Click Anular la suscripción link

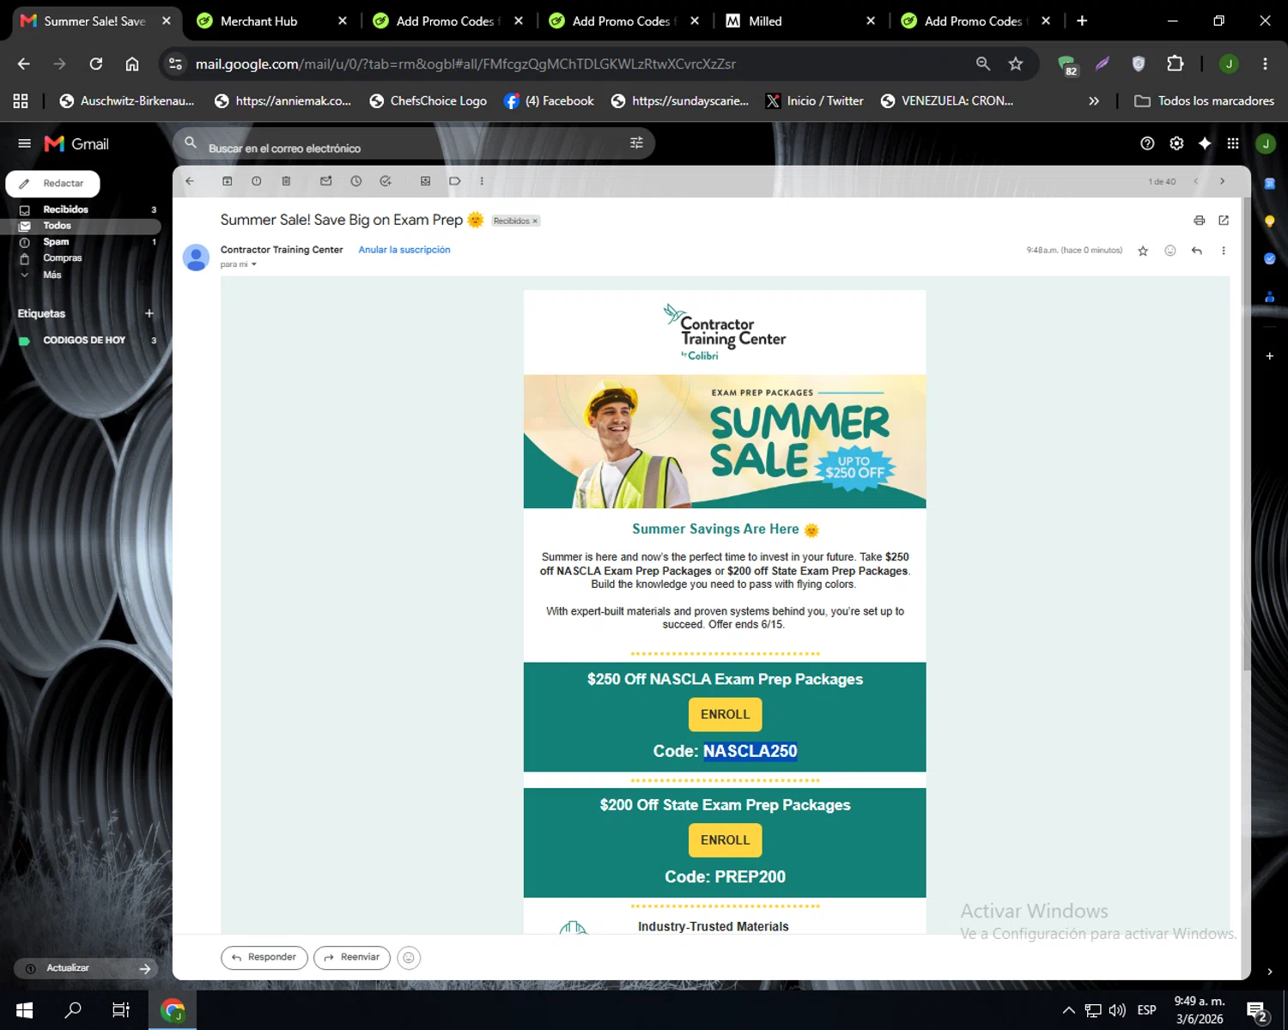404,250
